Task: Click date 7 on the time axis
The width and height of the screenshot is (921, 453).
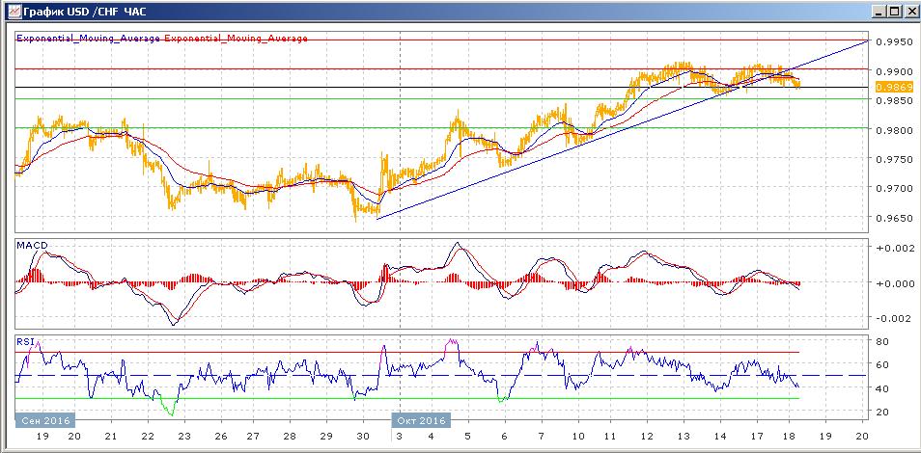Action: (541, 437)
